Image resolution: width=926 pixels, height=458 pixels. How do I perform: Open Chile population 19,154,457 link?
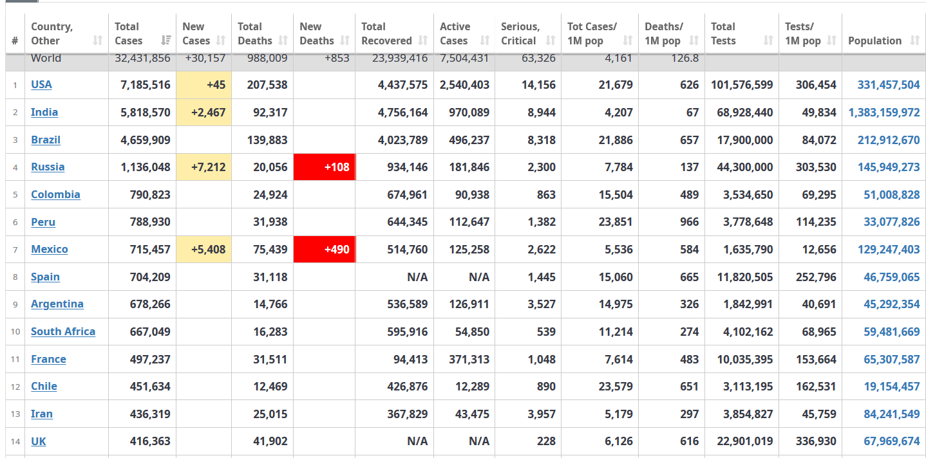click(x=892, y=387)
